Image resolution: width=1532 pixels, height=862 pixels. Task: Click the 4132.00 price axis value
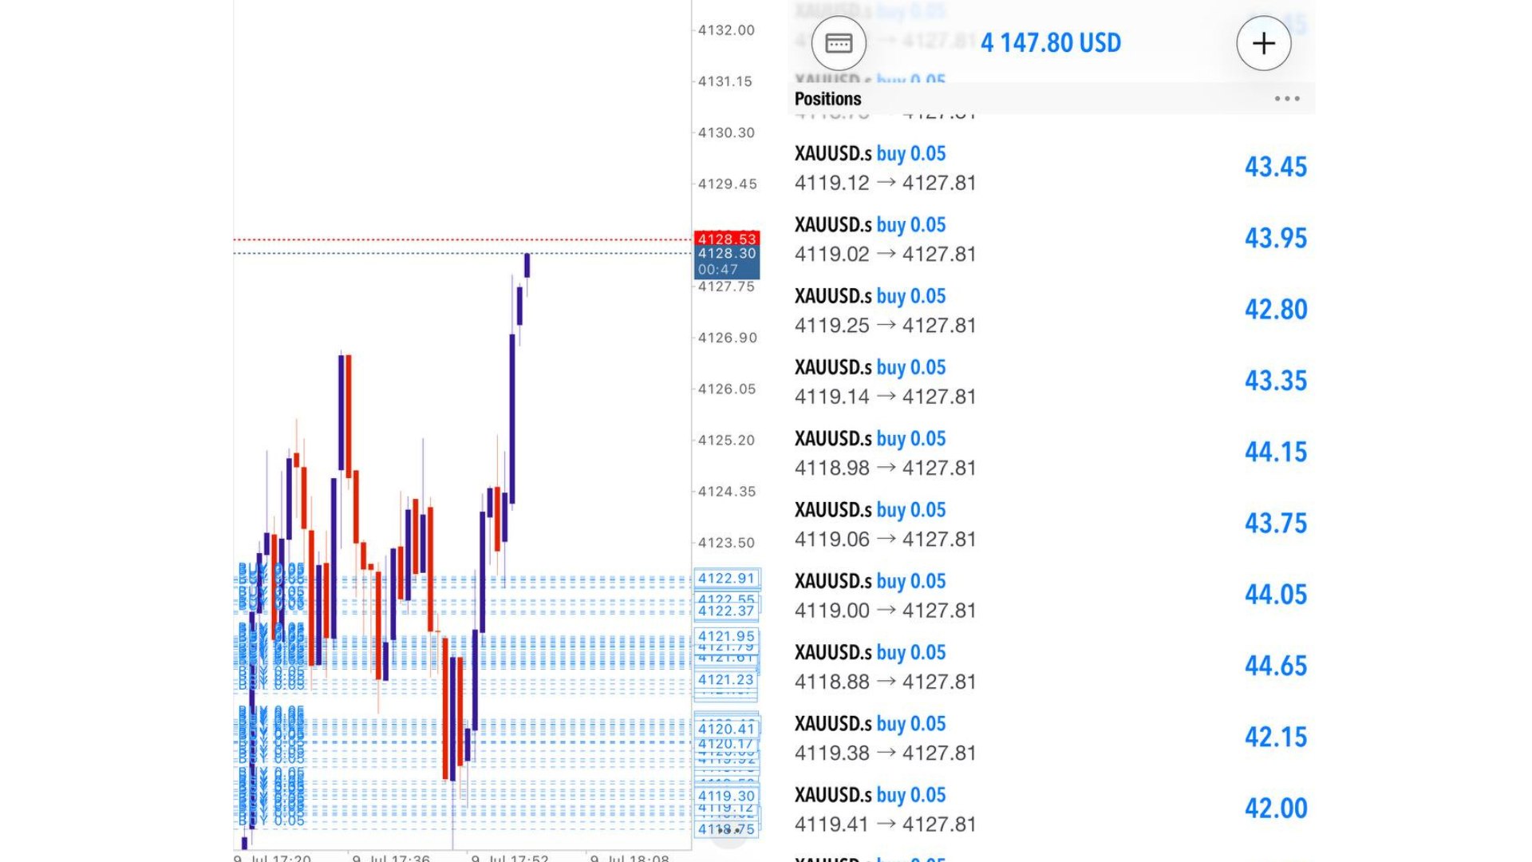[726, 30]
